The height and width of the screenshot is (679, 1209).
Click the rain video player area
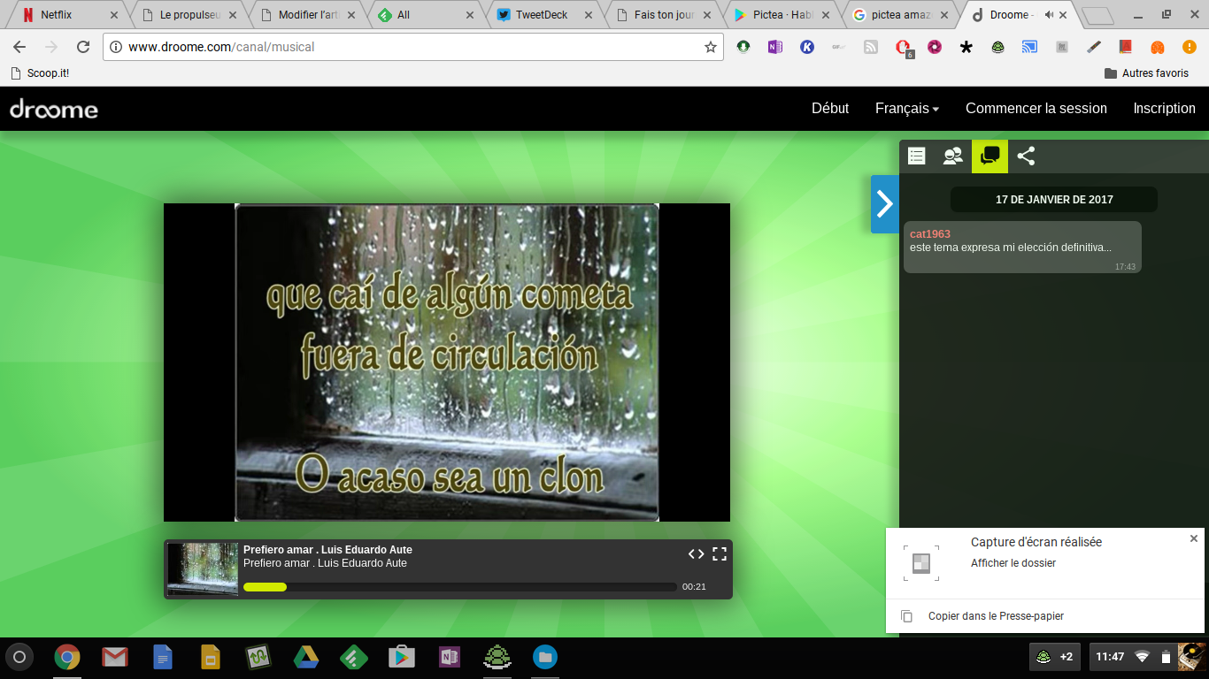[x=447, y=362]
